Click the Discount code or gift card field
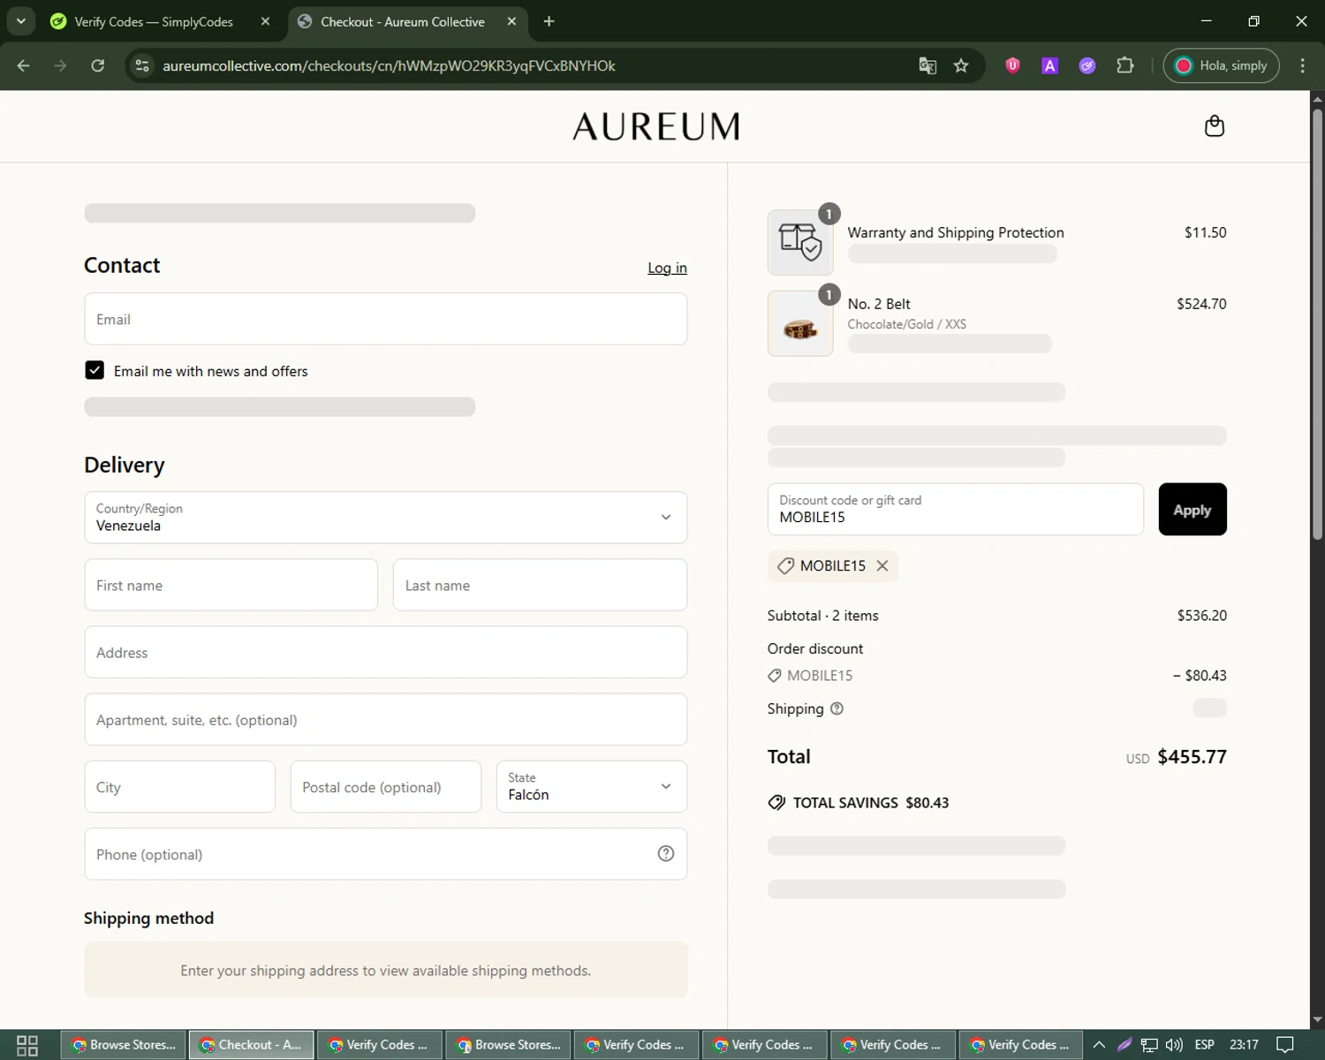1325x1060 pixels. pos(955,509)
